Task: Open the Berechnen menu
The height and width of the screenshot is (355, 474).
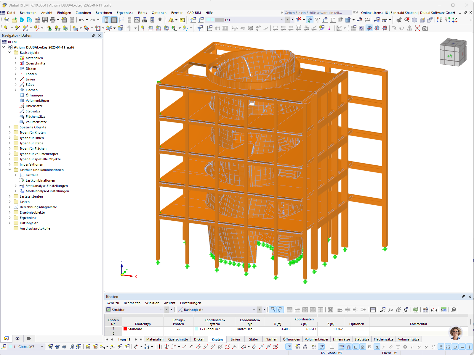Action: click(x=104, y=13)
